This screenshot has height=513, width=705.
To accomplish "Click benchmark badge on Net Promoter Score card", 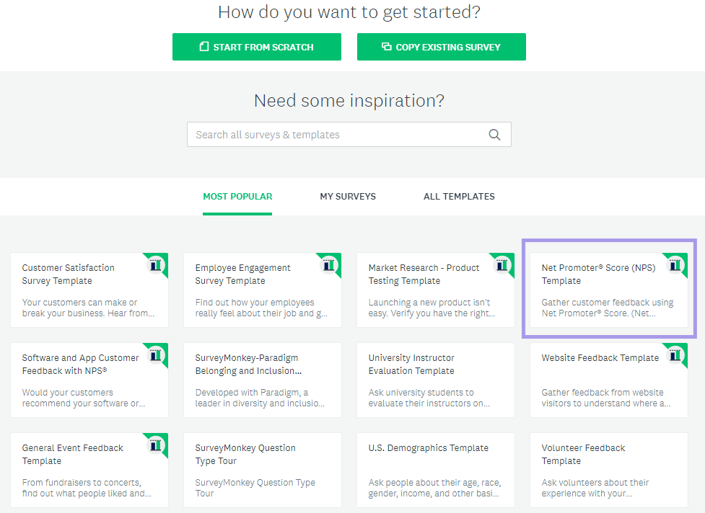I will tap(675, 265).
